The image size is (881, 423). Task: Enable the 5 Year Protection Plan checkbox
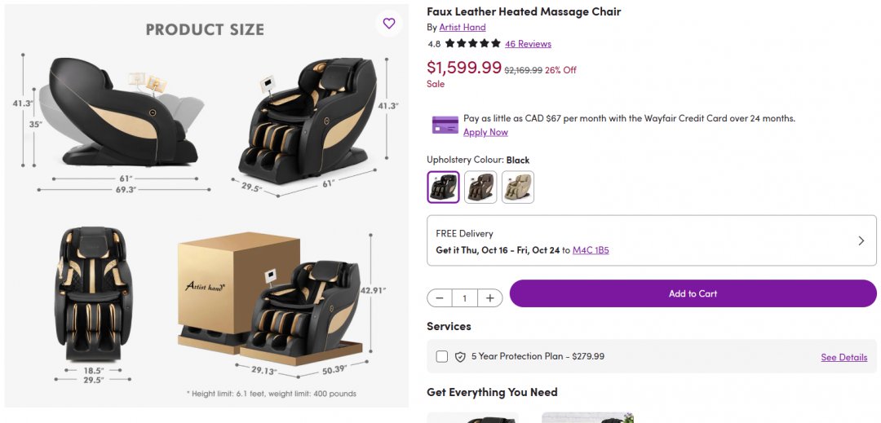tap(442, 357)
